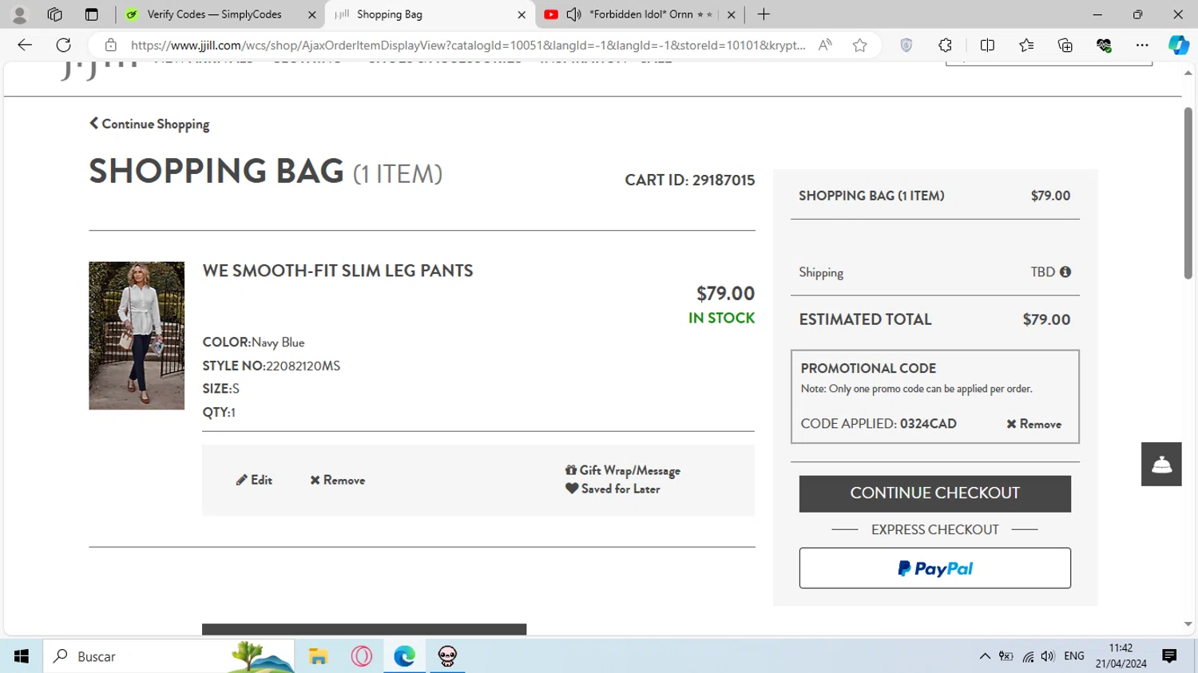Go back via Continue Shopping link
The height and width of the screenshot is (673, 1198).
(x=149, y=124)
